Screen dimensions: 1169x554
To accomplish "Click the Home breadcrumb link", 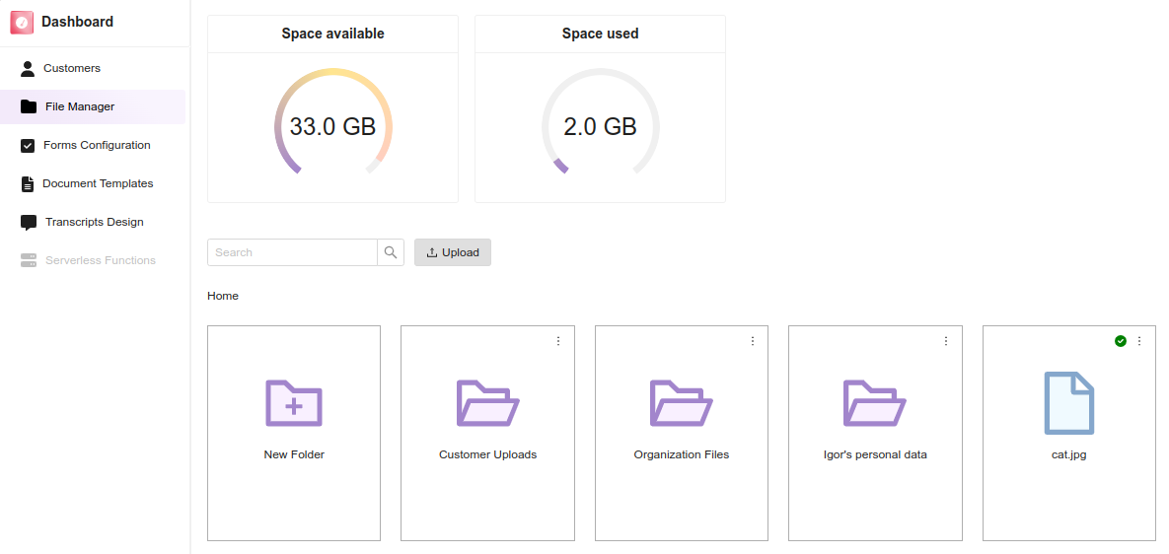I will 223,296.
